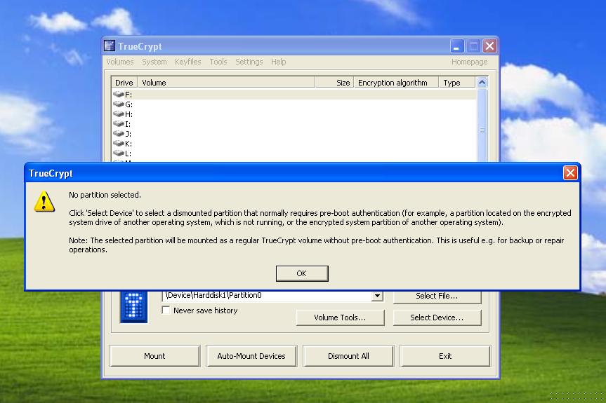Open the Help menu
The height and width of the screenshot is (403, 606).
pos(278,62)
